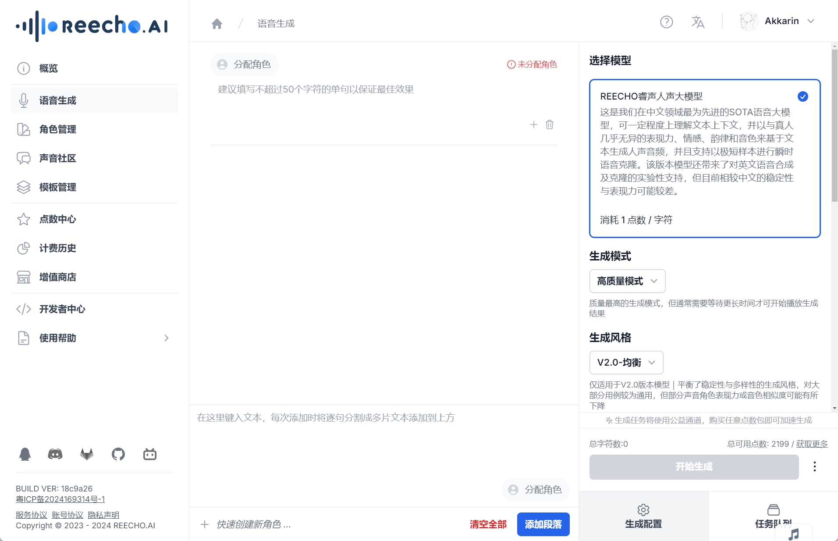Open 开发者中心 in sidebar
The width and height of the screenshot is (838, 541).
pyautogui.click(x=94, y=309)
